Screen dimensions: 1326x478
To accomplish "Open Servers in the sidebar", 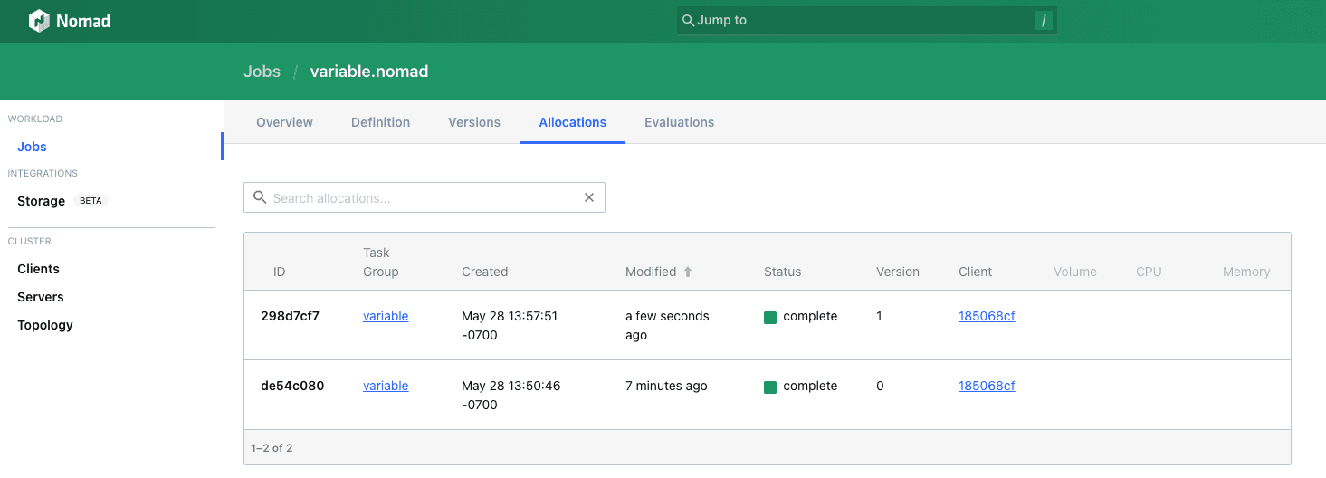I will [x=41, y=297].
